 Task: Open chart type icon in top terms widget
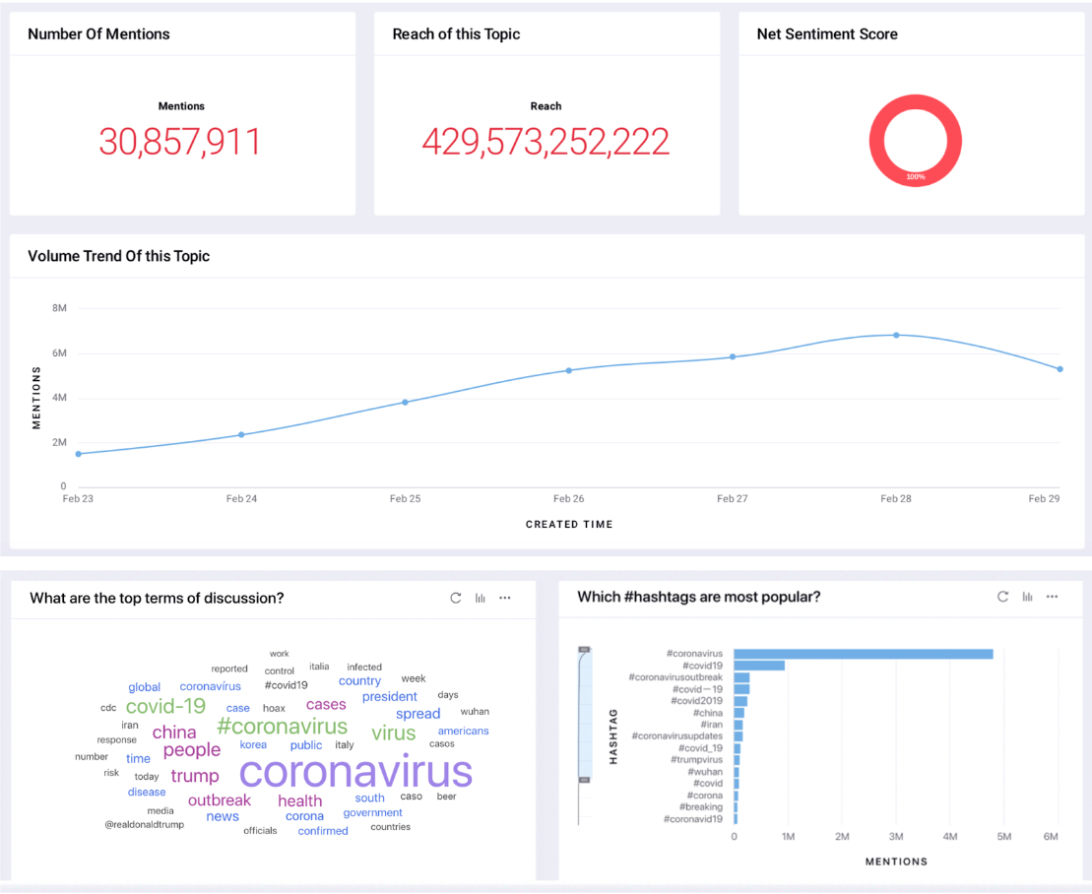[480, 598]
